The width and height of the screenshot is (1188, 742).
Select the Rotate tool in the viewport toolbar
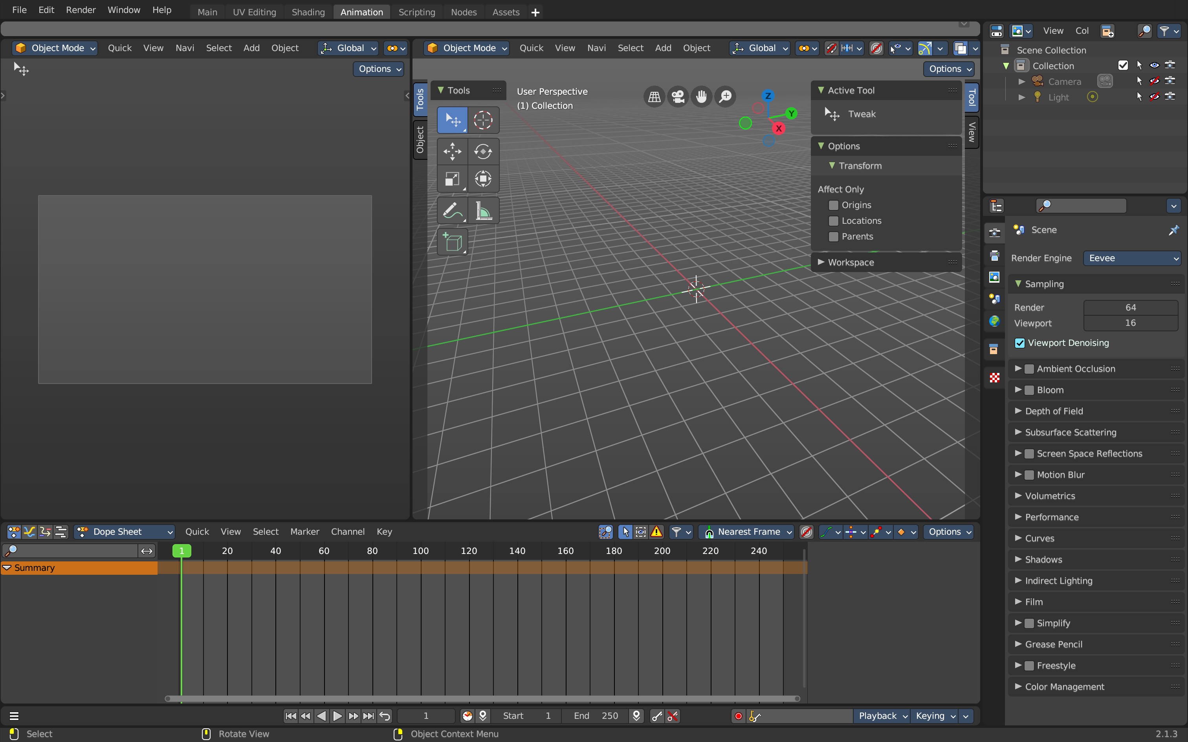coord(484,152)
